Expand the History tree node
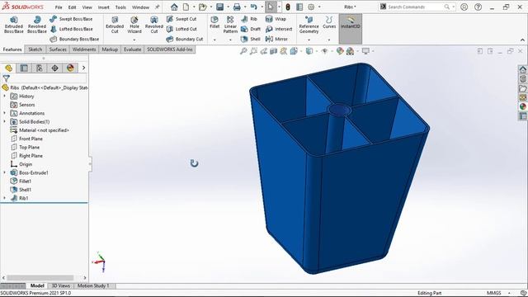This screenshot has width=528, height=297. coord(5,97)
